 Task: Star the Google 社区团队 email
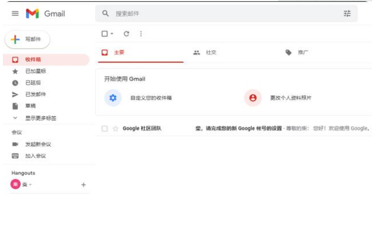pyautogui.click(x=115, y=128)
